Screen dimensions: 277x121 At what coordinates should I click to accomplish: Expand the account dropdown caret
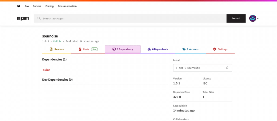point(258,18)
